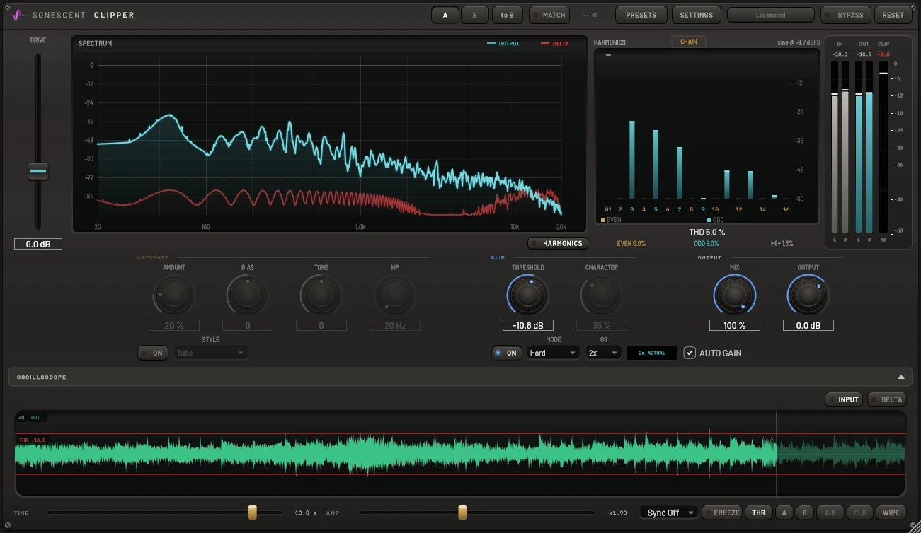Open the SETTINGS menu
This screenshot has height=533, width=921.
click(697, 15)
